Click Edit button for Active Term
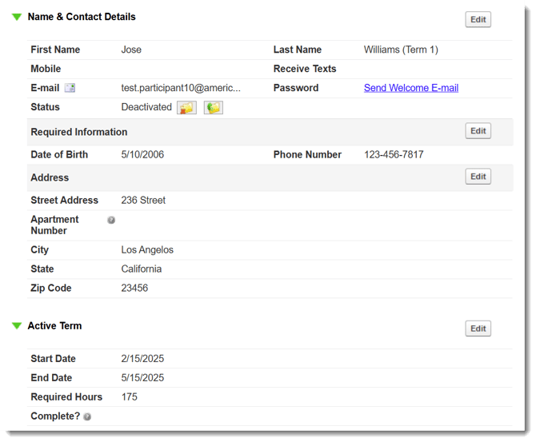The width and height of the screenshot is (536, 442). click(x=478, y=329)
